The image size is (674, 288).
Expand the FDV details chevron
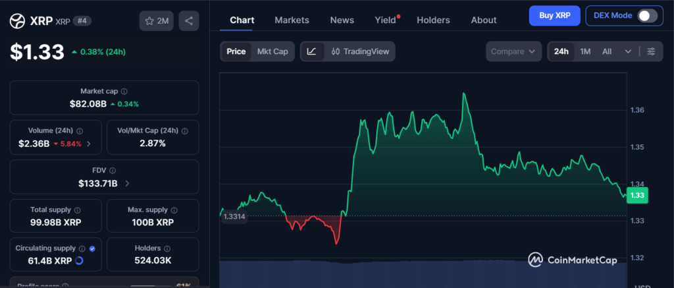(x=127, y=183)
